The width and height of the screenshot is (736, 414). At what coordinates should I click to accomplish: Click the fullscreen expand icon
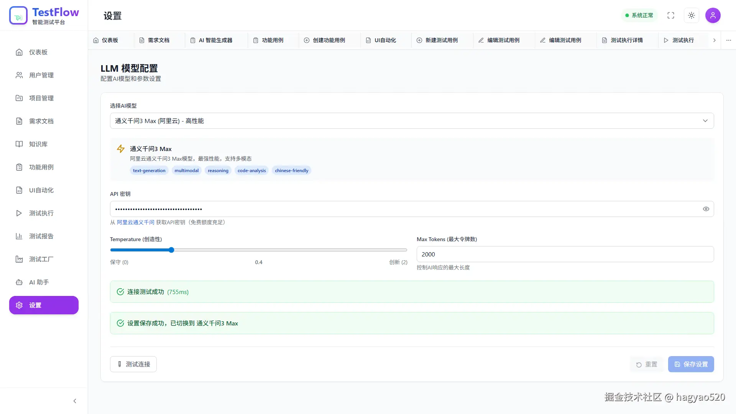(670, 15)
